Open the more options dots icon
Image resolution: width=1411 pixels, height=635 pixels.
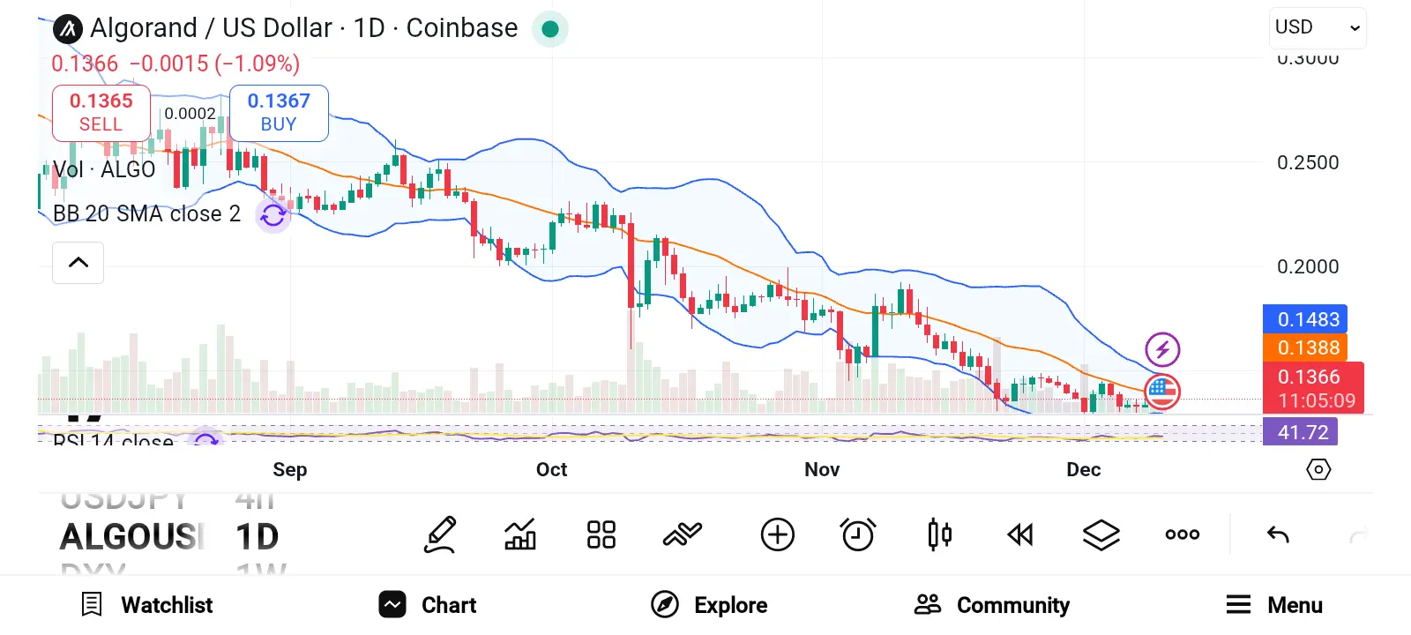1182,534
